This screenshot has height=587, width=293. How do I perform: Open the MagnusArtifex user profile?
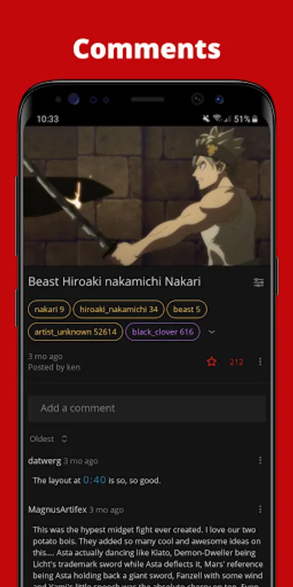point(57,509)
